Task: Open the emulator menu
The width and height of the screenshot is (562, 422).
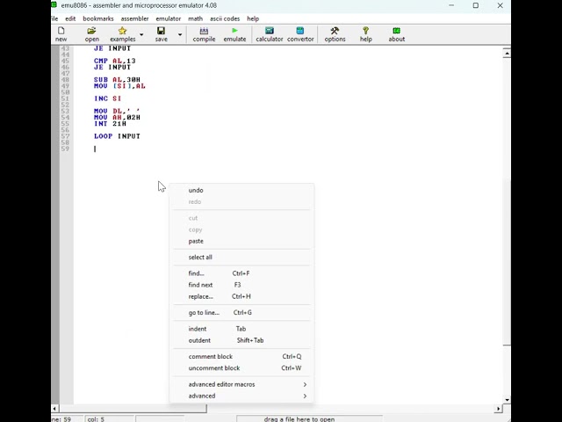Action: 169,18
